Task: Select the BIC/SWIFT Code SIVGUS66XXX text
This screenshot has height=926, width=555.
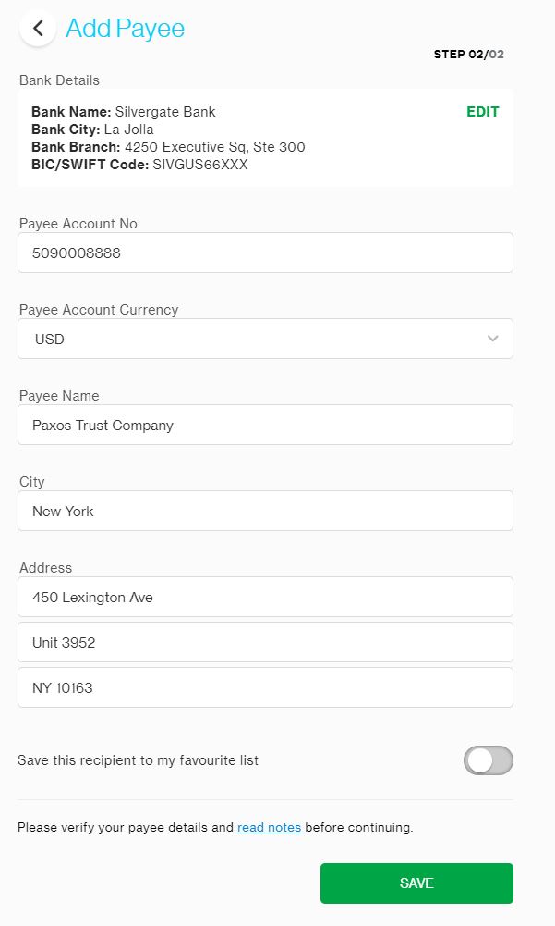Action: tap(139, 164)
